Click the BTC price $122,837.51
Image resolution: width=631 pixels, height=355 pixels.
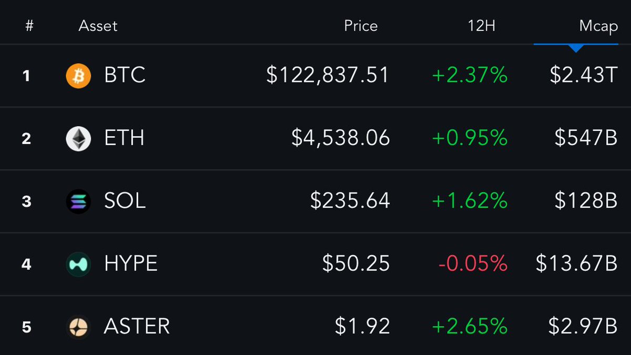(x=328, y=76)
